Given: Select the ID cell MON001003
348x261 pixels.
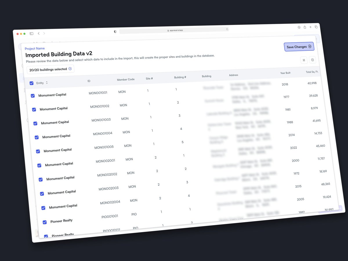Looking at the screenshot, I should click(101, 120).
